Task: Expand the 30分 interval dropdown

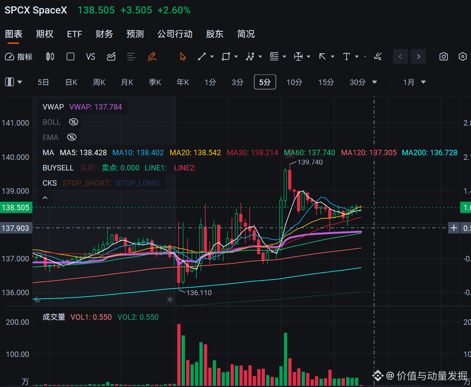Action: [x=374, y=82]
